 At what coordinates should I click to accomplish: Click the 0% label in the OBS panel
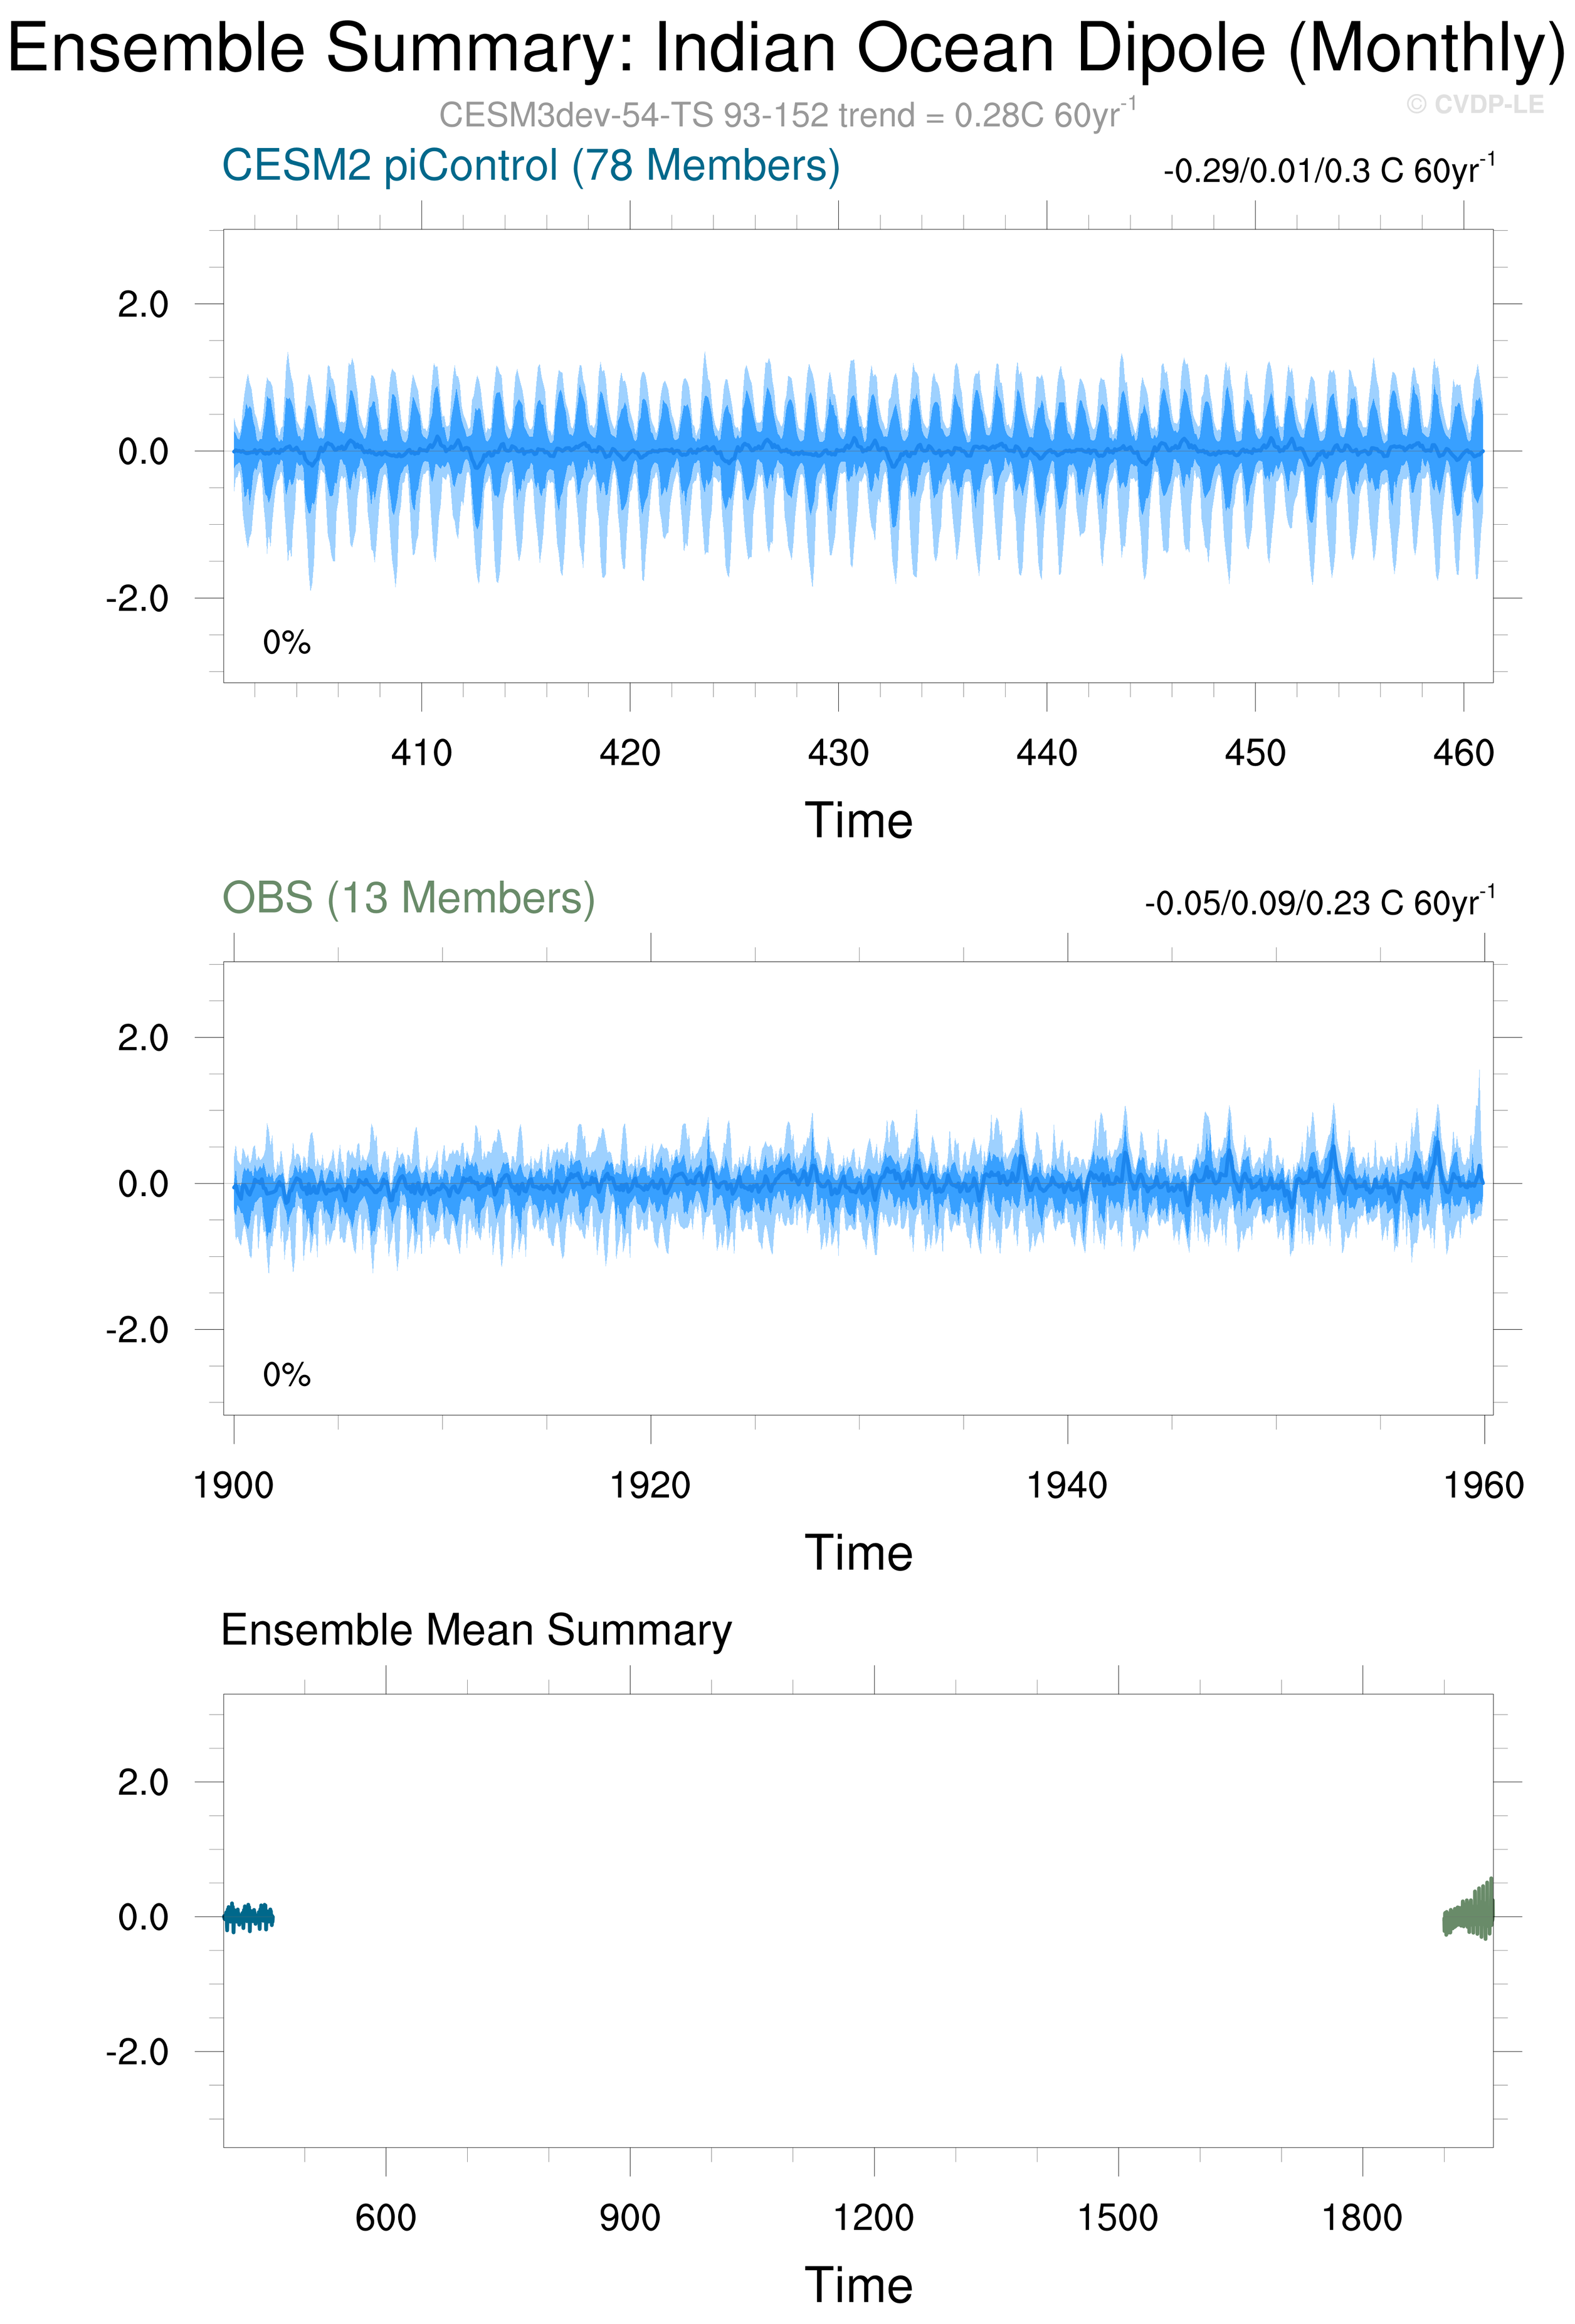287,1374
